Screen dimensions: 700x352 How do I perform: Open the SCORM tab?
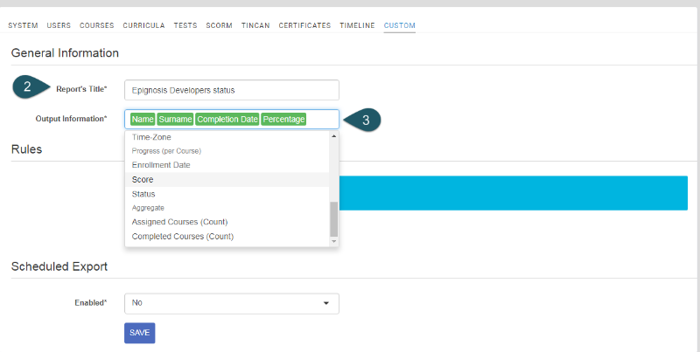coord(219,25)
